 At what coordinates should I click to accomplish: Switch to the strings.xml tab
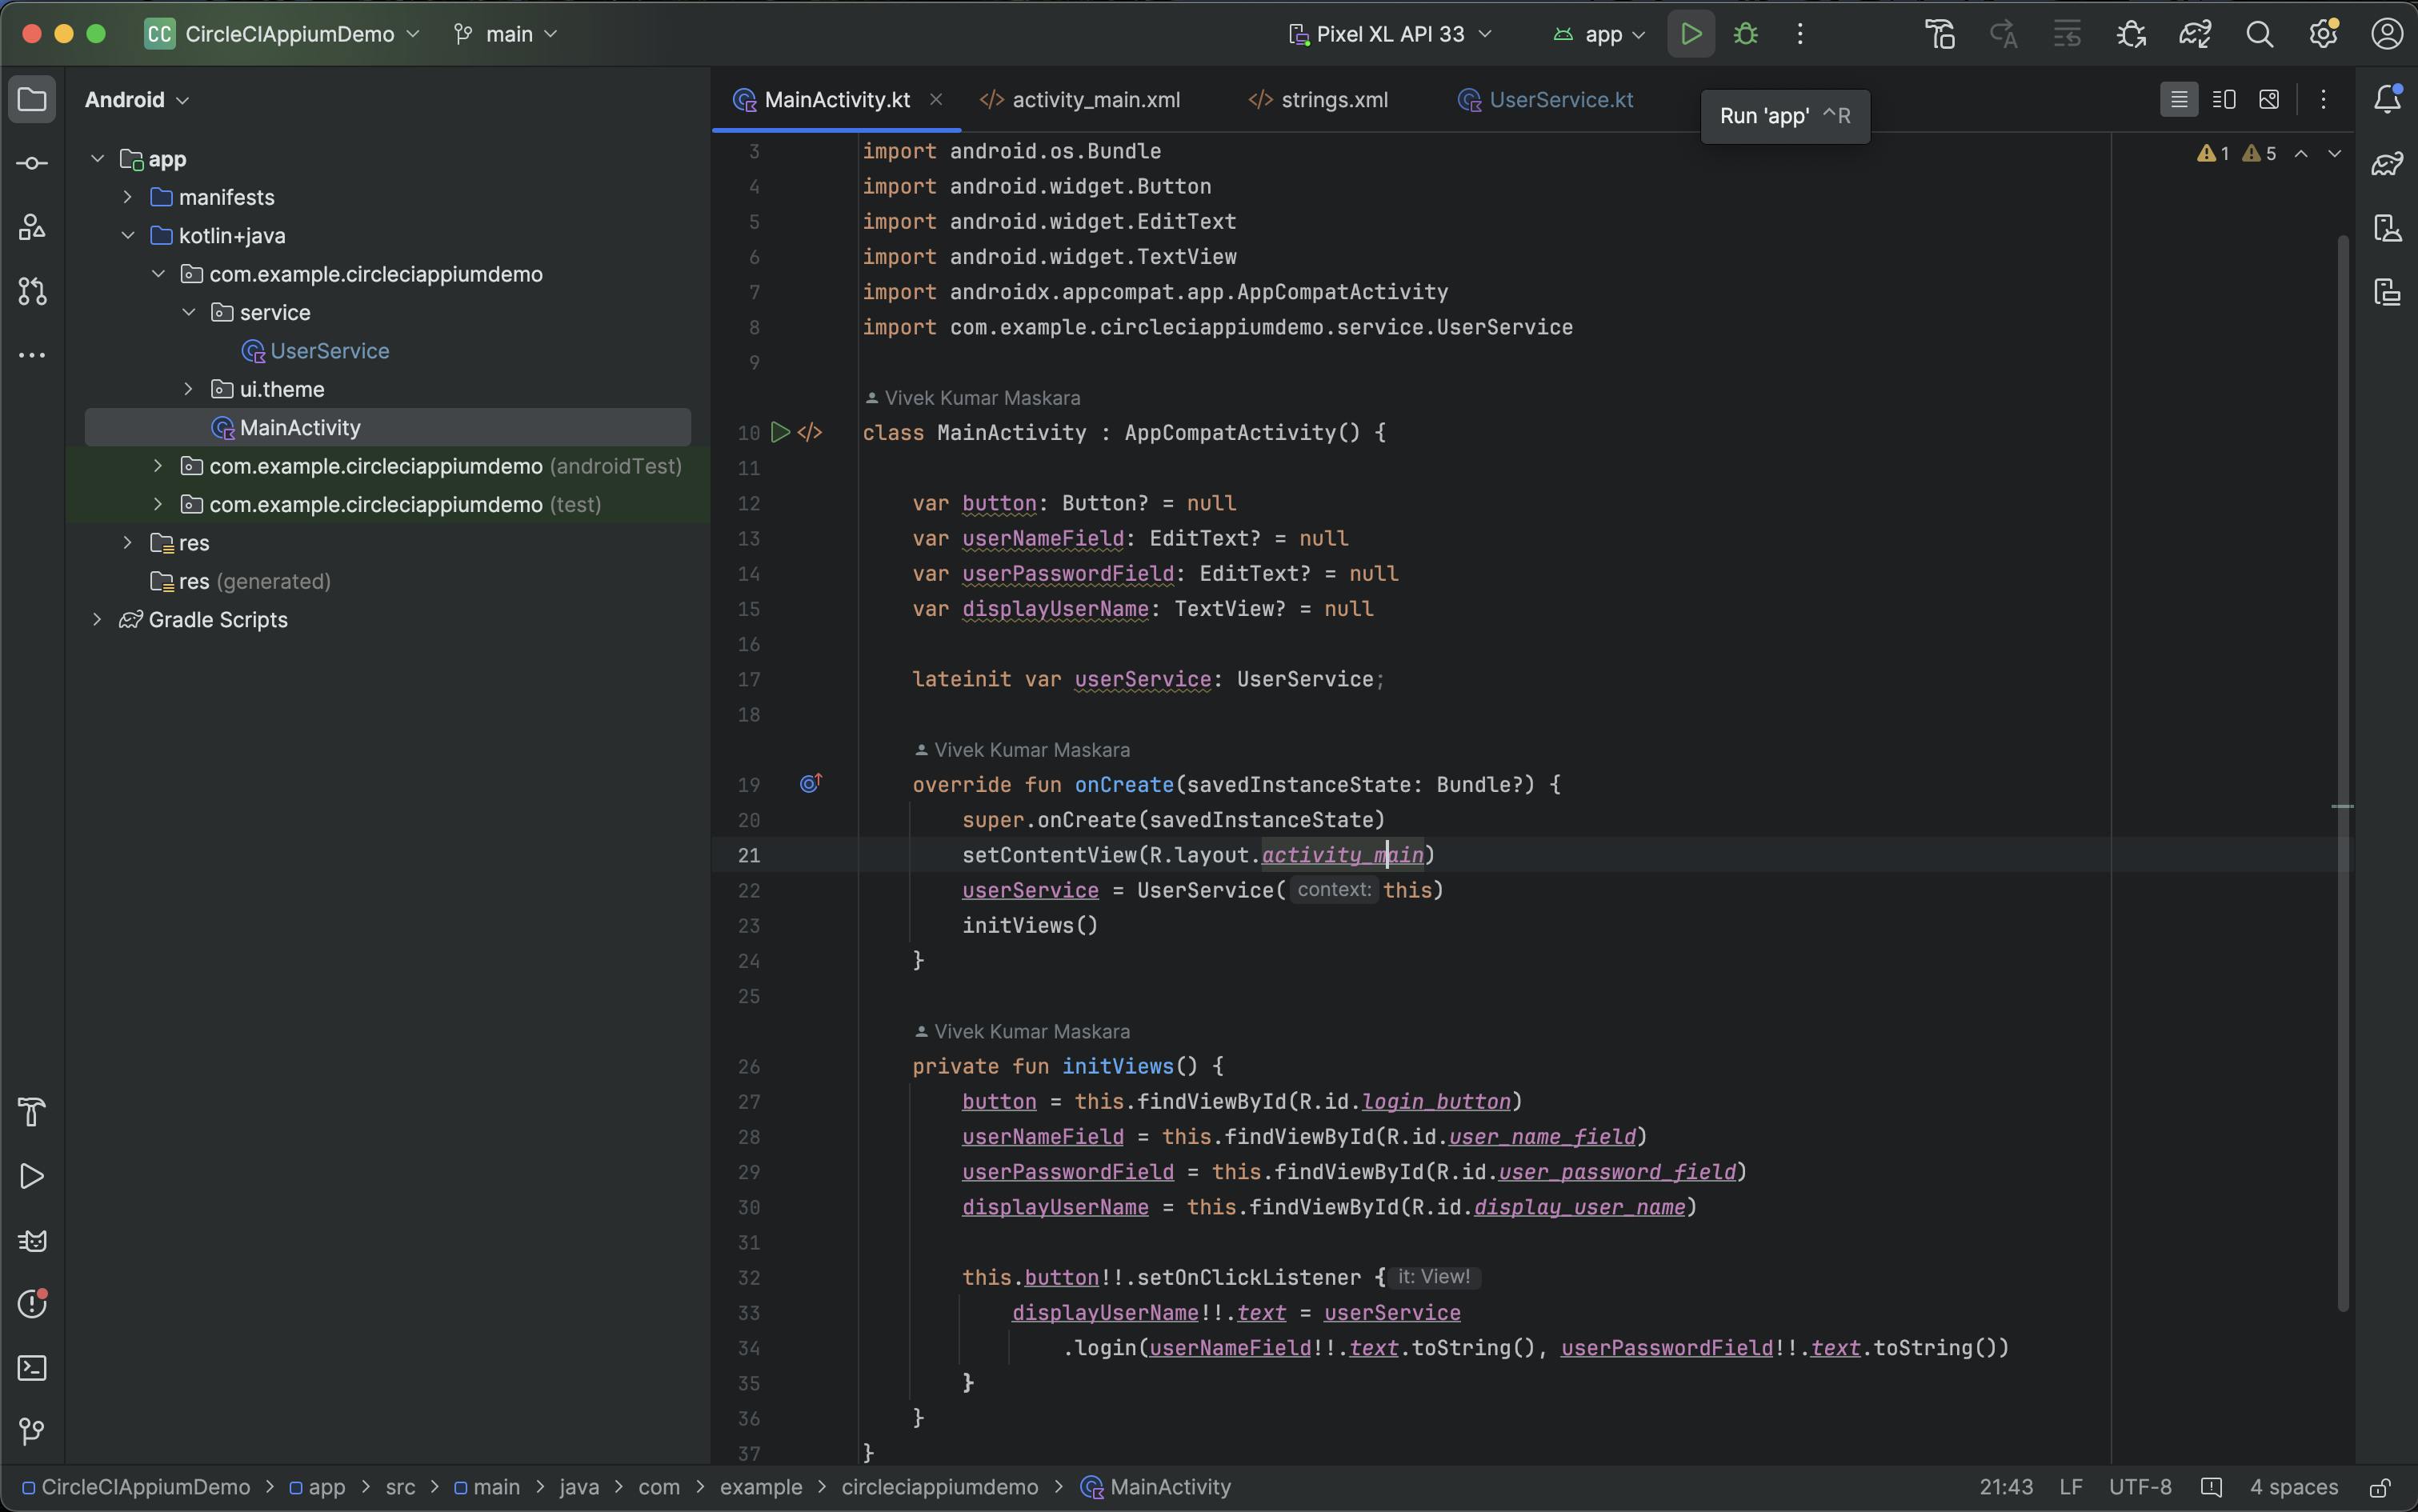[1335, 99]
